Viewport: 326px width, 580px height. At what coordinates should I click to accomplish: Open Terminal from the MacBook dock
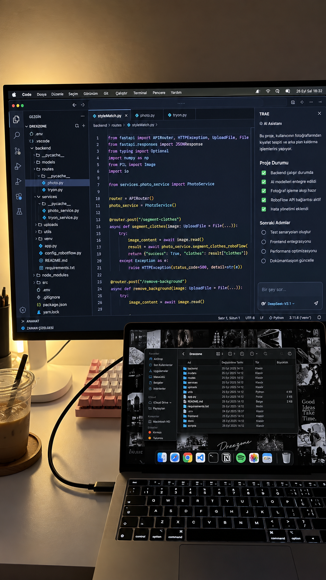tap(213, 458)
